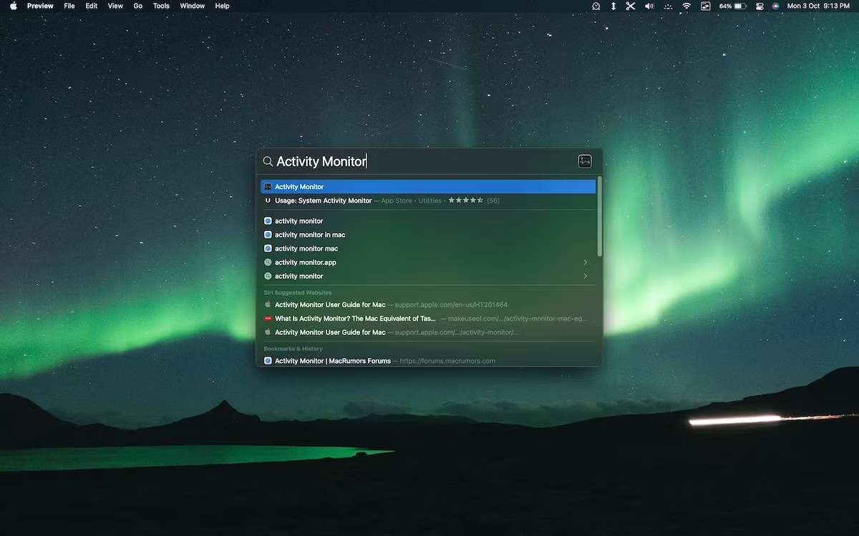Click the Usage app's U icon
This screenshot has height=536, width=859.
[268, 201]
